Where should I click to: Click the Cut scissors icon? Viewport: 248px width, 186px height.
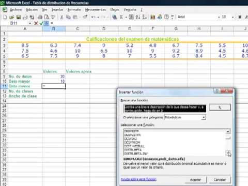61,17
